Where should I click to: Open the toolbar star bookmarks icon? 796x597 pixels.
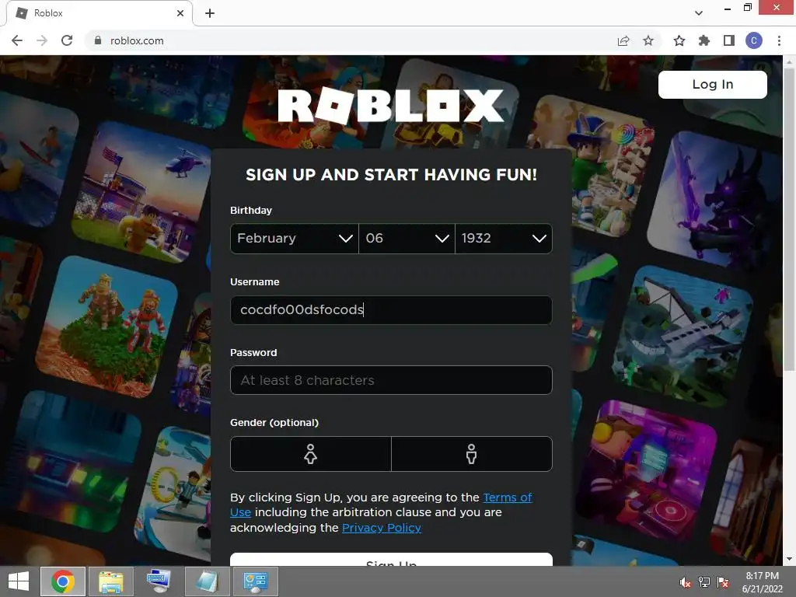point(679,40)
